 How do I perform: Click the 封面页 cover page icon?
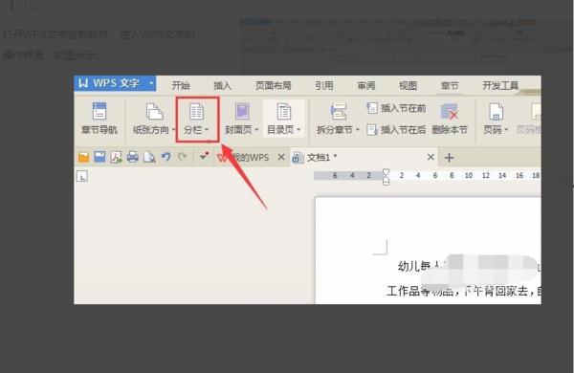point(242,111)
